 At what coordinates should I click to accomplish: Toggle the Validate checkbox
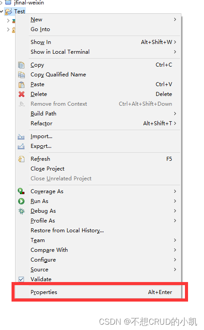pos(21,279)
